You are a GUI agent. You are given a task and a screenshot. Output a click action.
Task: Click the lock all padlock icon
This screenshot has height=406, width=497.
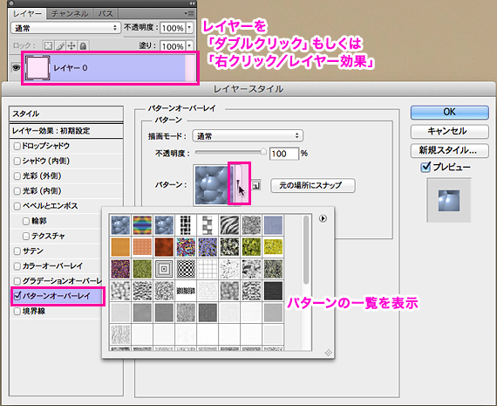click(83, 46)
